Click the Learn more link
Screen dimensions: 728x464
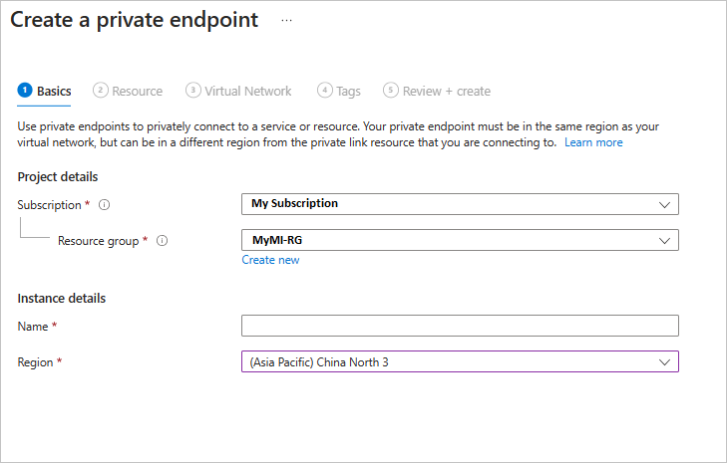[593, 142]
